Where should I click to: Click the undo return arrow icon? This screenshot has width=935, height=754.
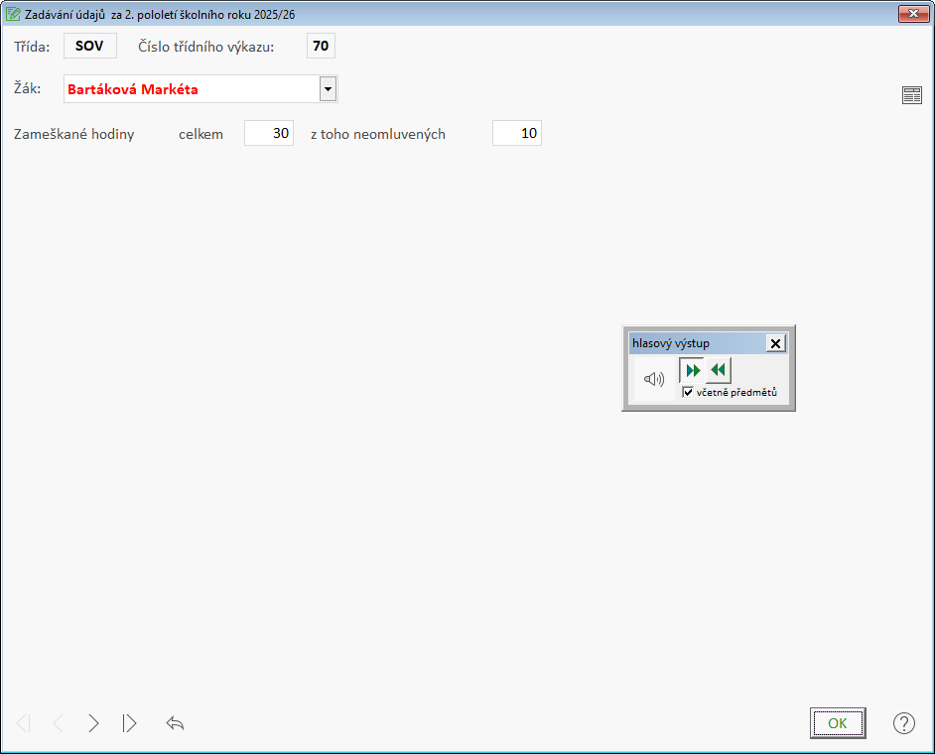pyautogui.click(x=176, y=723)
